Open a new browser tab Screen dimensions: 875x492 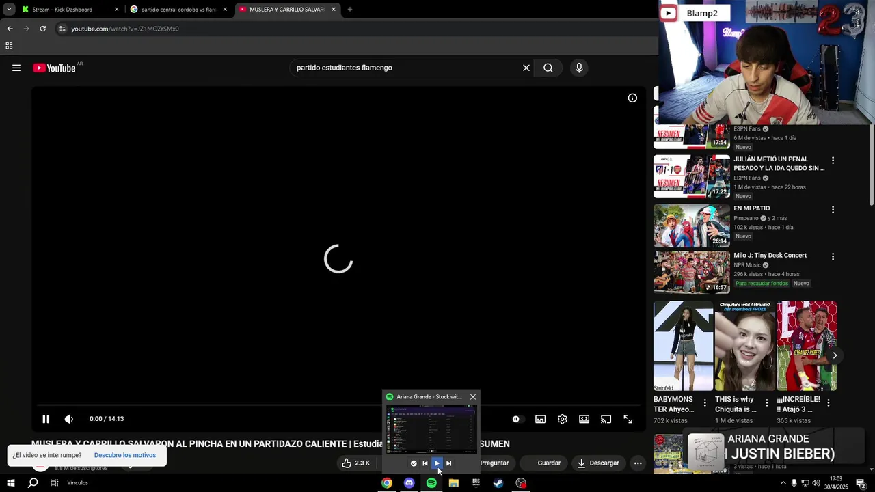350,10
